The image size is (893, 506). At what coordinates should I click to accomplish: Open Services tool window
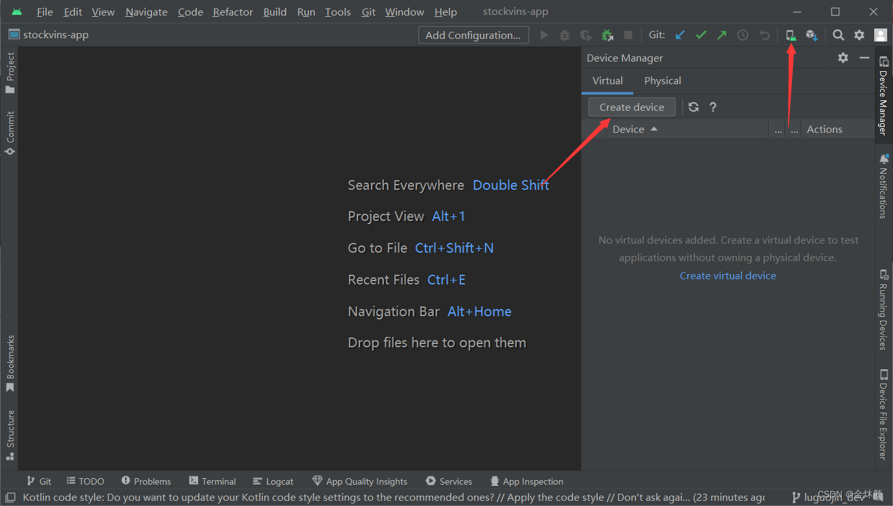(x=449, y=481)
